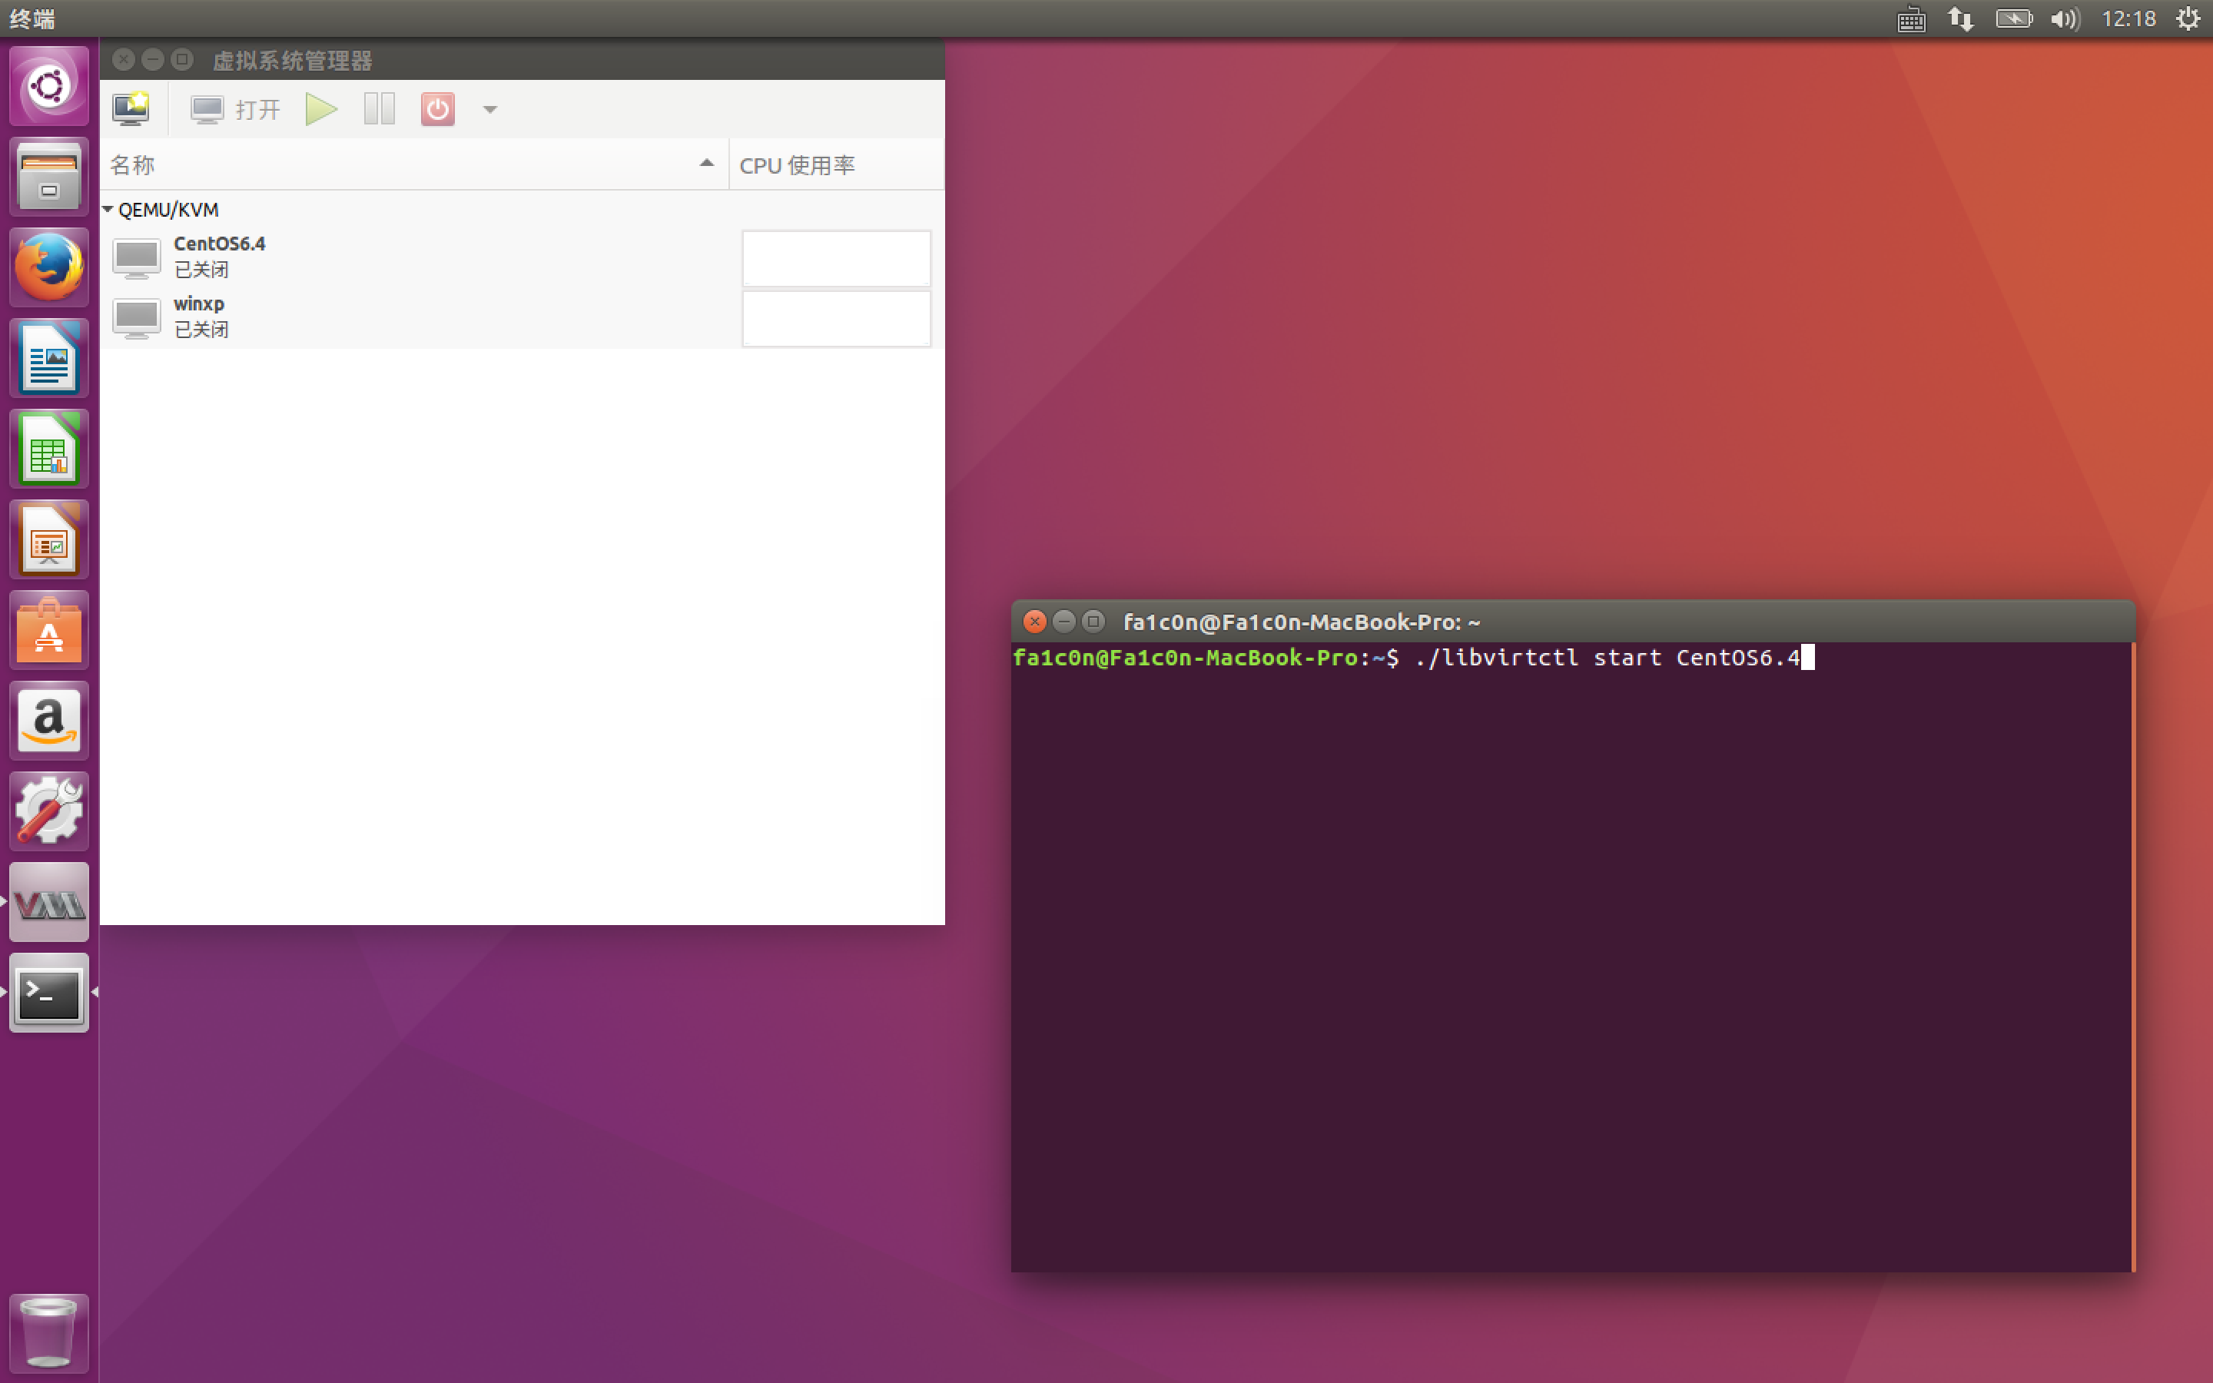Click the red Shut Down power icon
Screen dimensions: 2213x1383
click(x=437, y=109)
